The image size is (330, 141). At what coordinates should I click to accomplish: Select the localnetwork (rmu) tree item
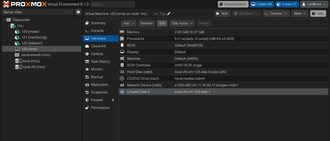(x=42, y=55)
